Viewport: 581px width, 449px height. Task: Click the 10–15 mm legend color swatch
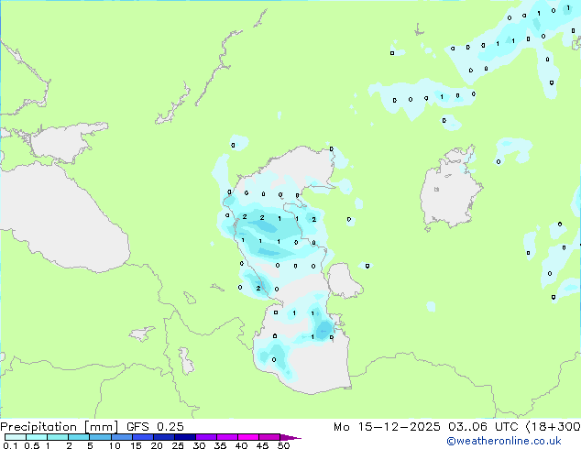121,437
